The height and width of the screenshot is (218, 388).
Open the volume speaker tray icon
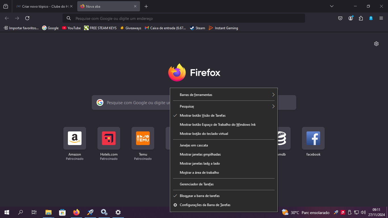(x=363, y=212)
